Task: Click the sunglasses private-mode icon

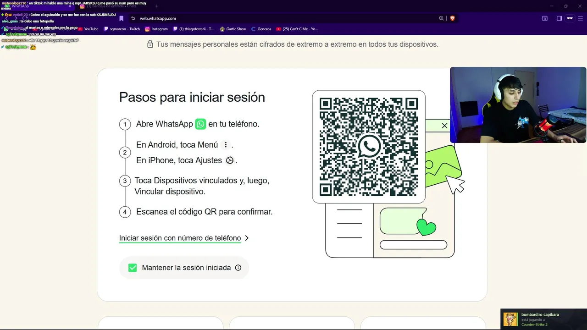Action: tap(570, 18)
